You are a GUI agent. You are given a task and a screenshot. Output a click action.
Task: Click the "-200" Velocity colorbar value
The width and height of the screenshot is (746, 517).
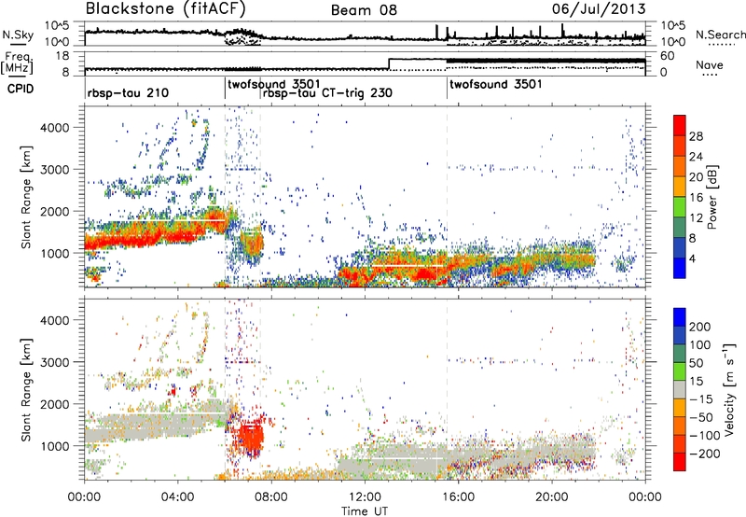tap(703, 454)
